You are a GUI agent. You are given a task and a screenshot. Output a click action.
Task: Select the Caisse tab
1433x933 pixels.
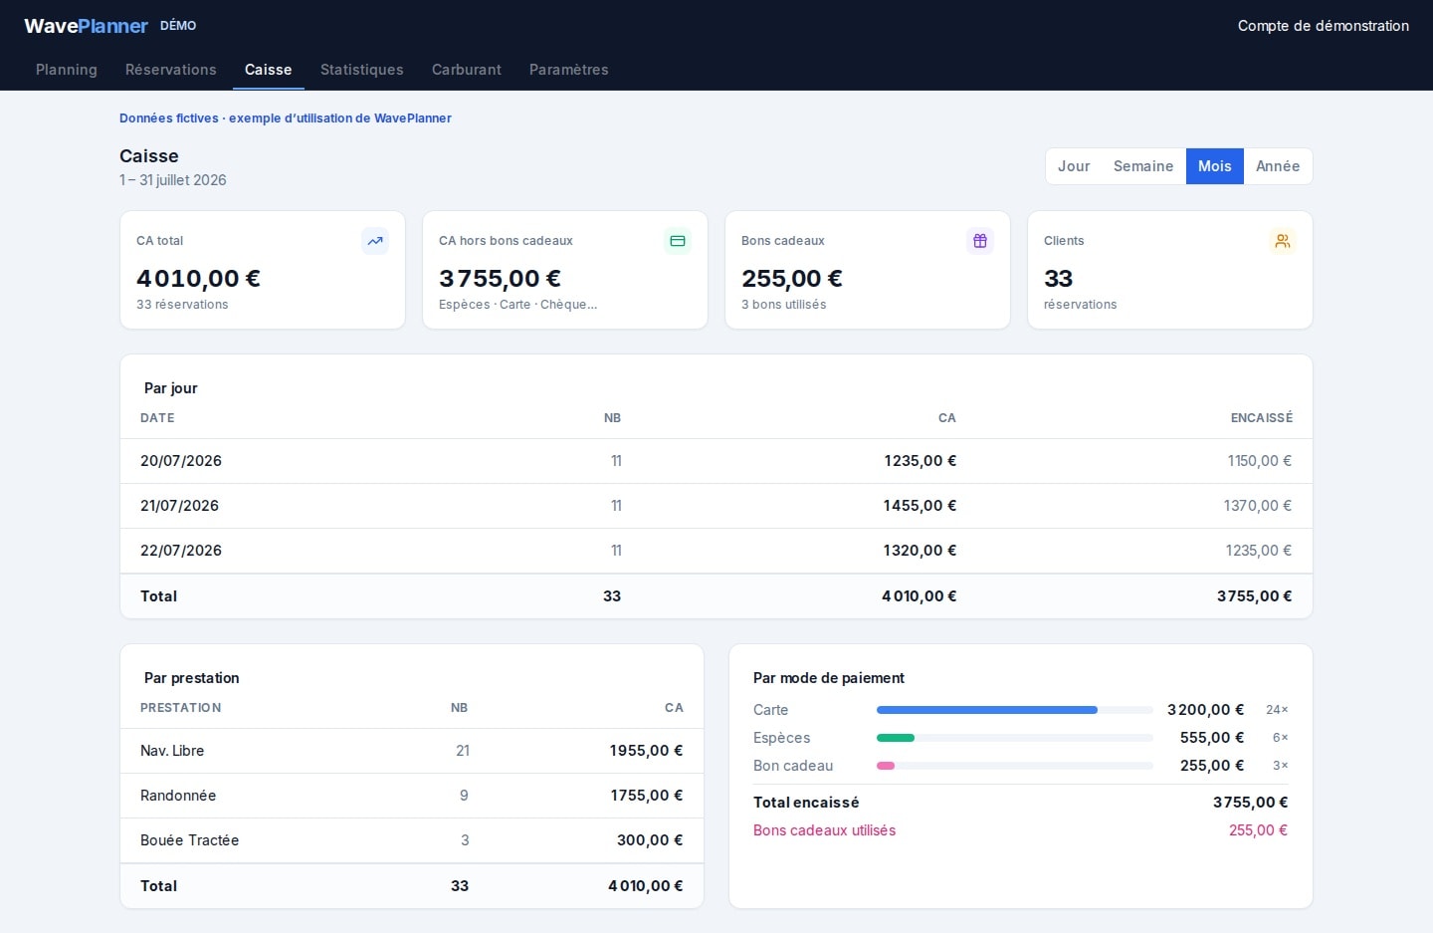(269, 70)
